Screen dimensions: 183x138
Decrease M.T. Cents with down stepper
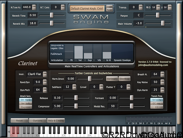[x=63, y=9]
